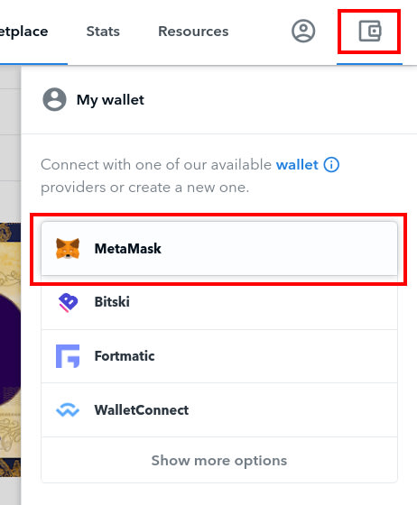Open the account profile icon
This screenshot has width=417, height=505.
click(x=303, y=31)
